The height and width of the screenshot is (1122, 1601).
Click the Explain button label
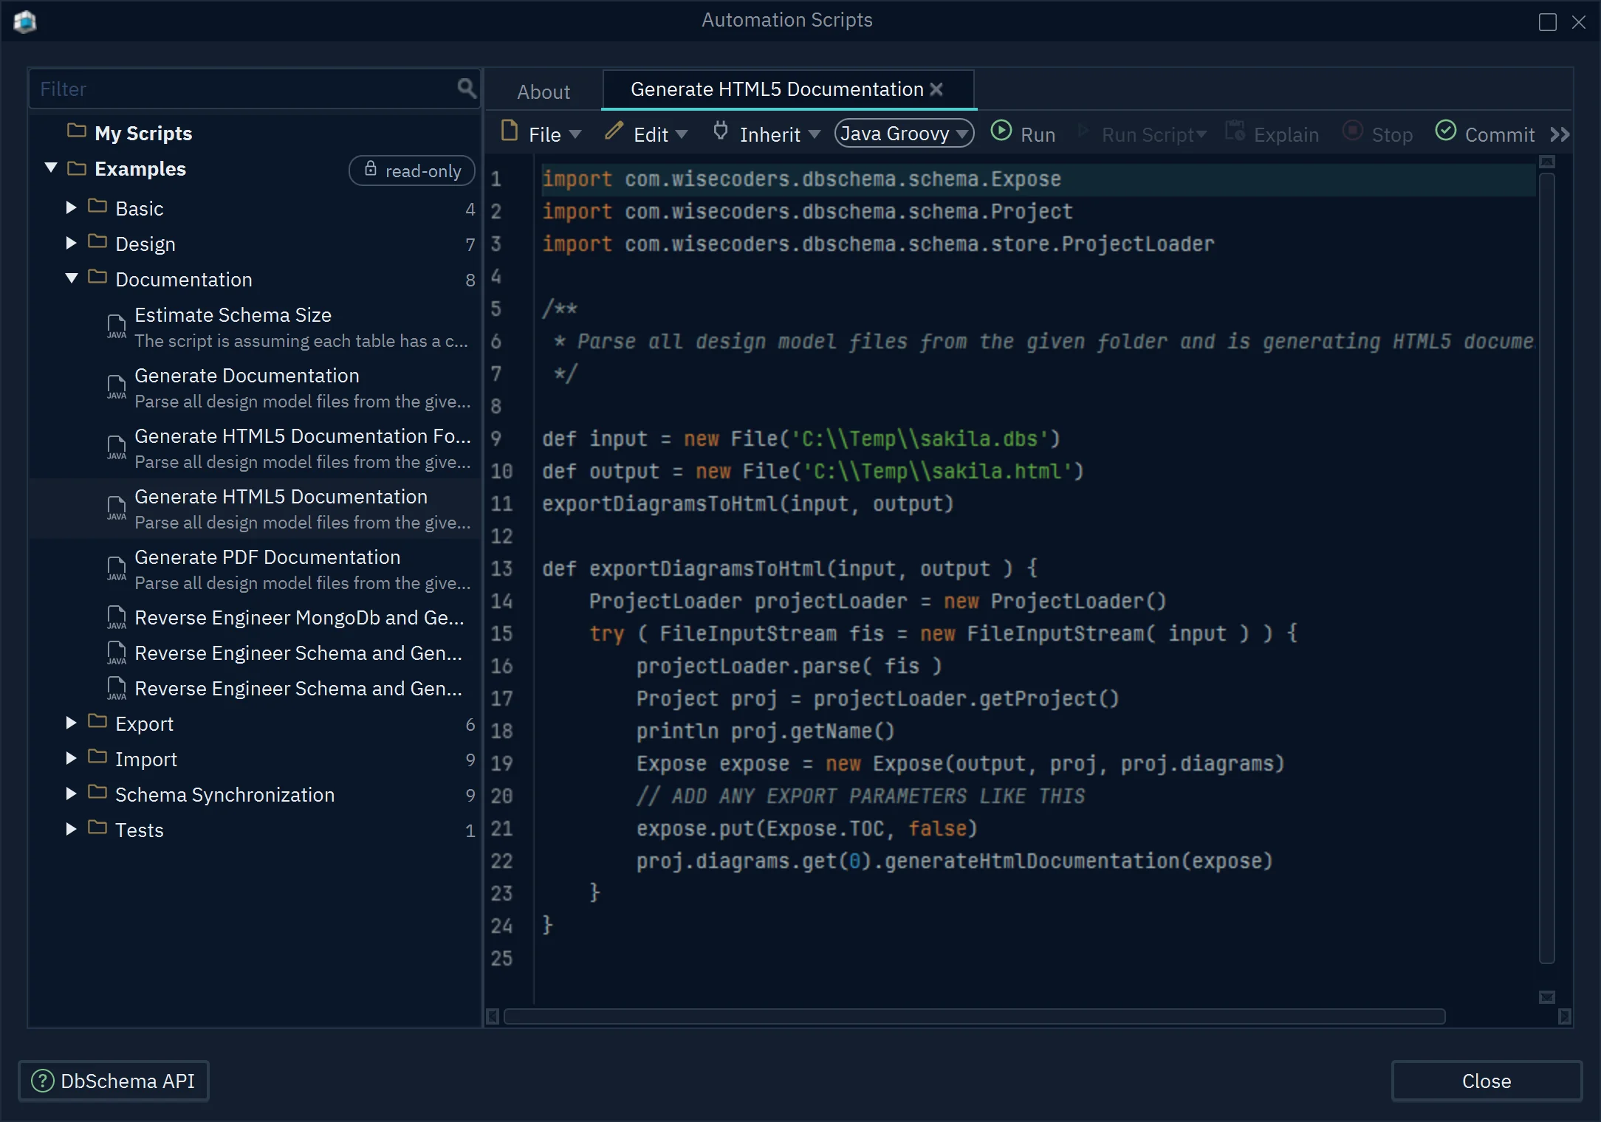pyautogui.click(x=1286, y=134)
